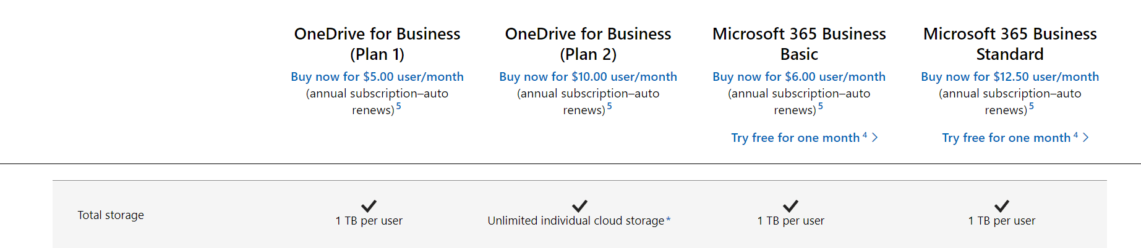Start the Business Standard one-month free trial
Image resolution: width=1141 pixels, height=248 pixels.
[1006, 138]
